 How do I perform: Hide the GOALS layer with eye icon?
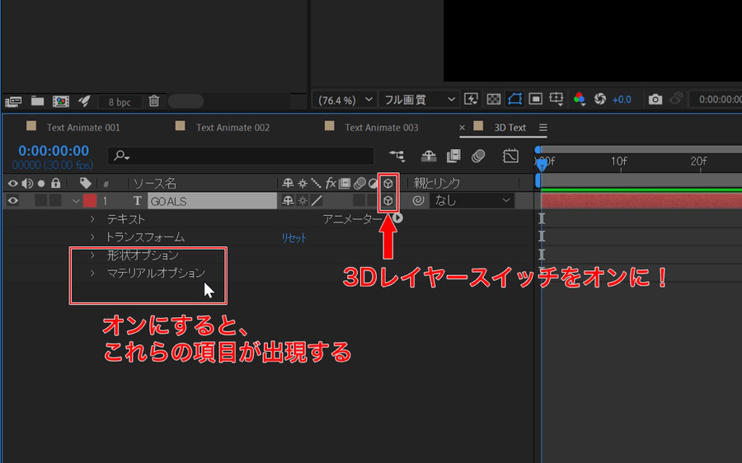click(x=12, y=200)
